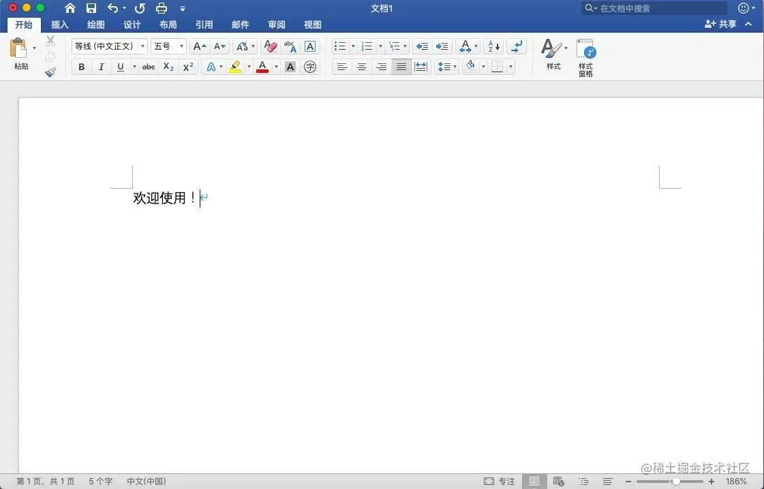
Task: Open the 绘图 ribbon tab
Action: (96, 25)
